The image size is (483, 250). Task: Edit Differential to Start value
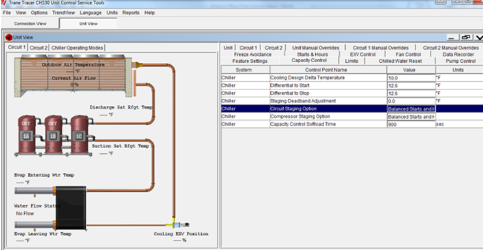(x=411, y=86)
